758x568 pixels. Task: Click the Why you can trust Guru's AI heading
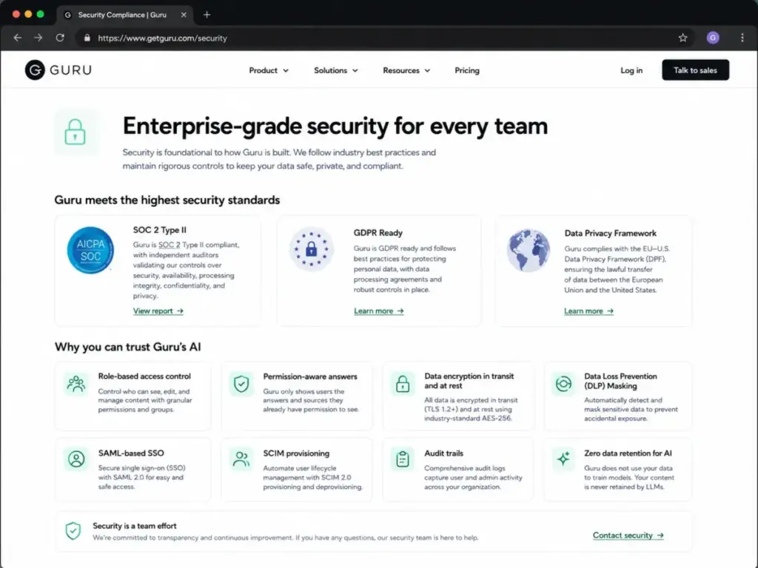click(x=127, y=347)
